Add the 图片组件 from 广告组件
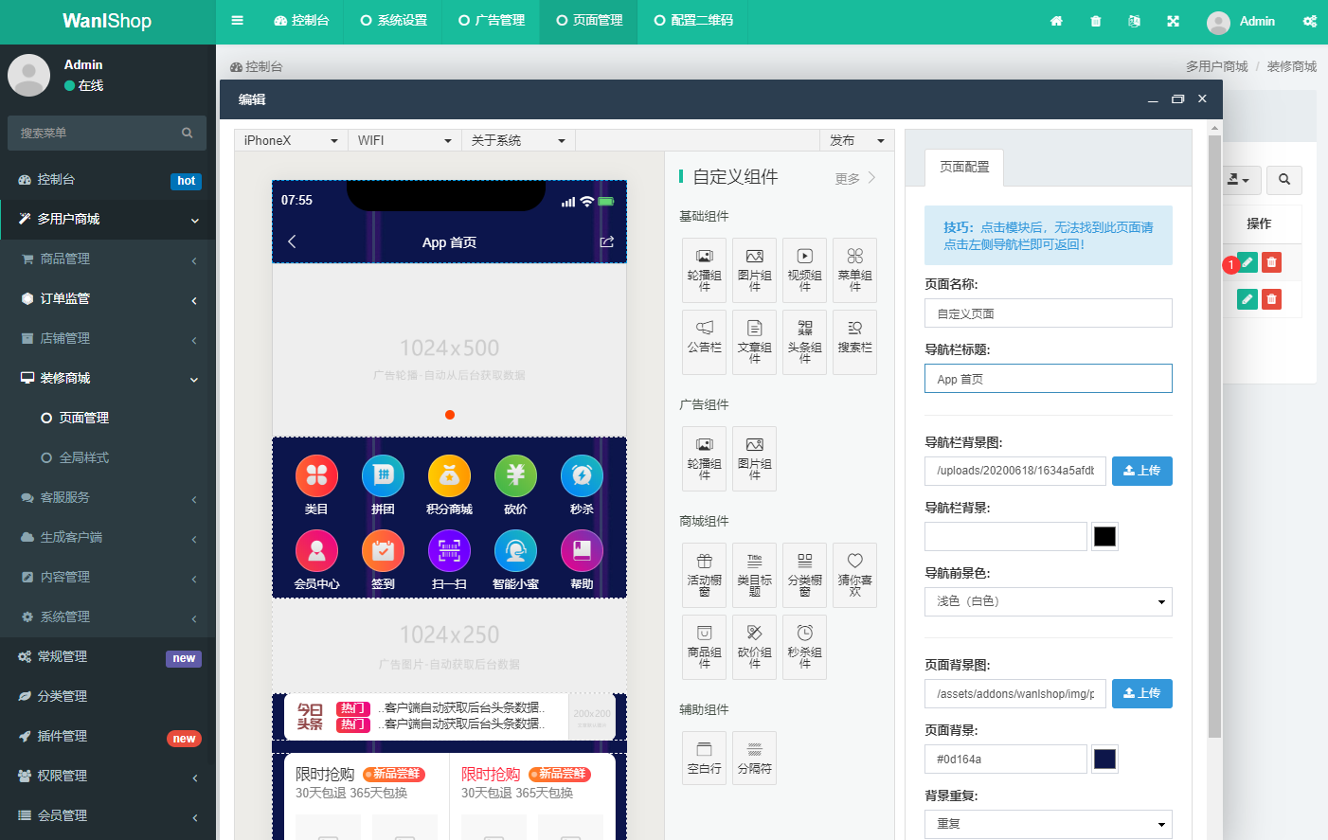1328x840 pixels. [754, 458]
